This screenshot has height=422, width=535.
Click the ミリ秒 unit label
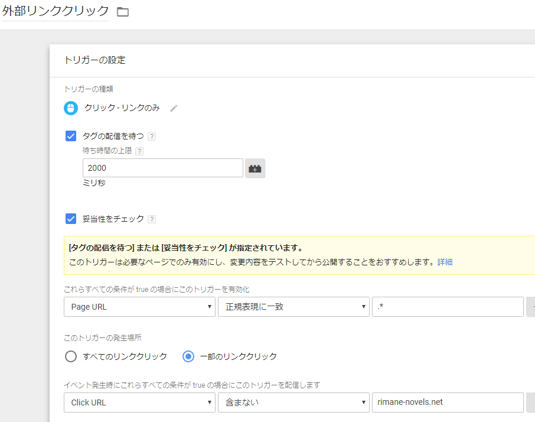pyautogui.click(x=94, y=183)
